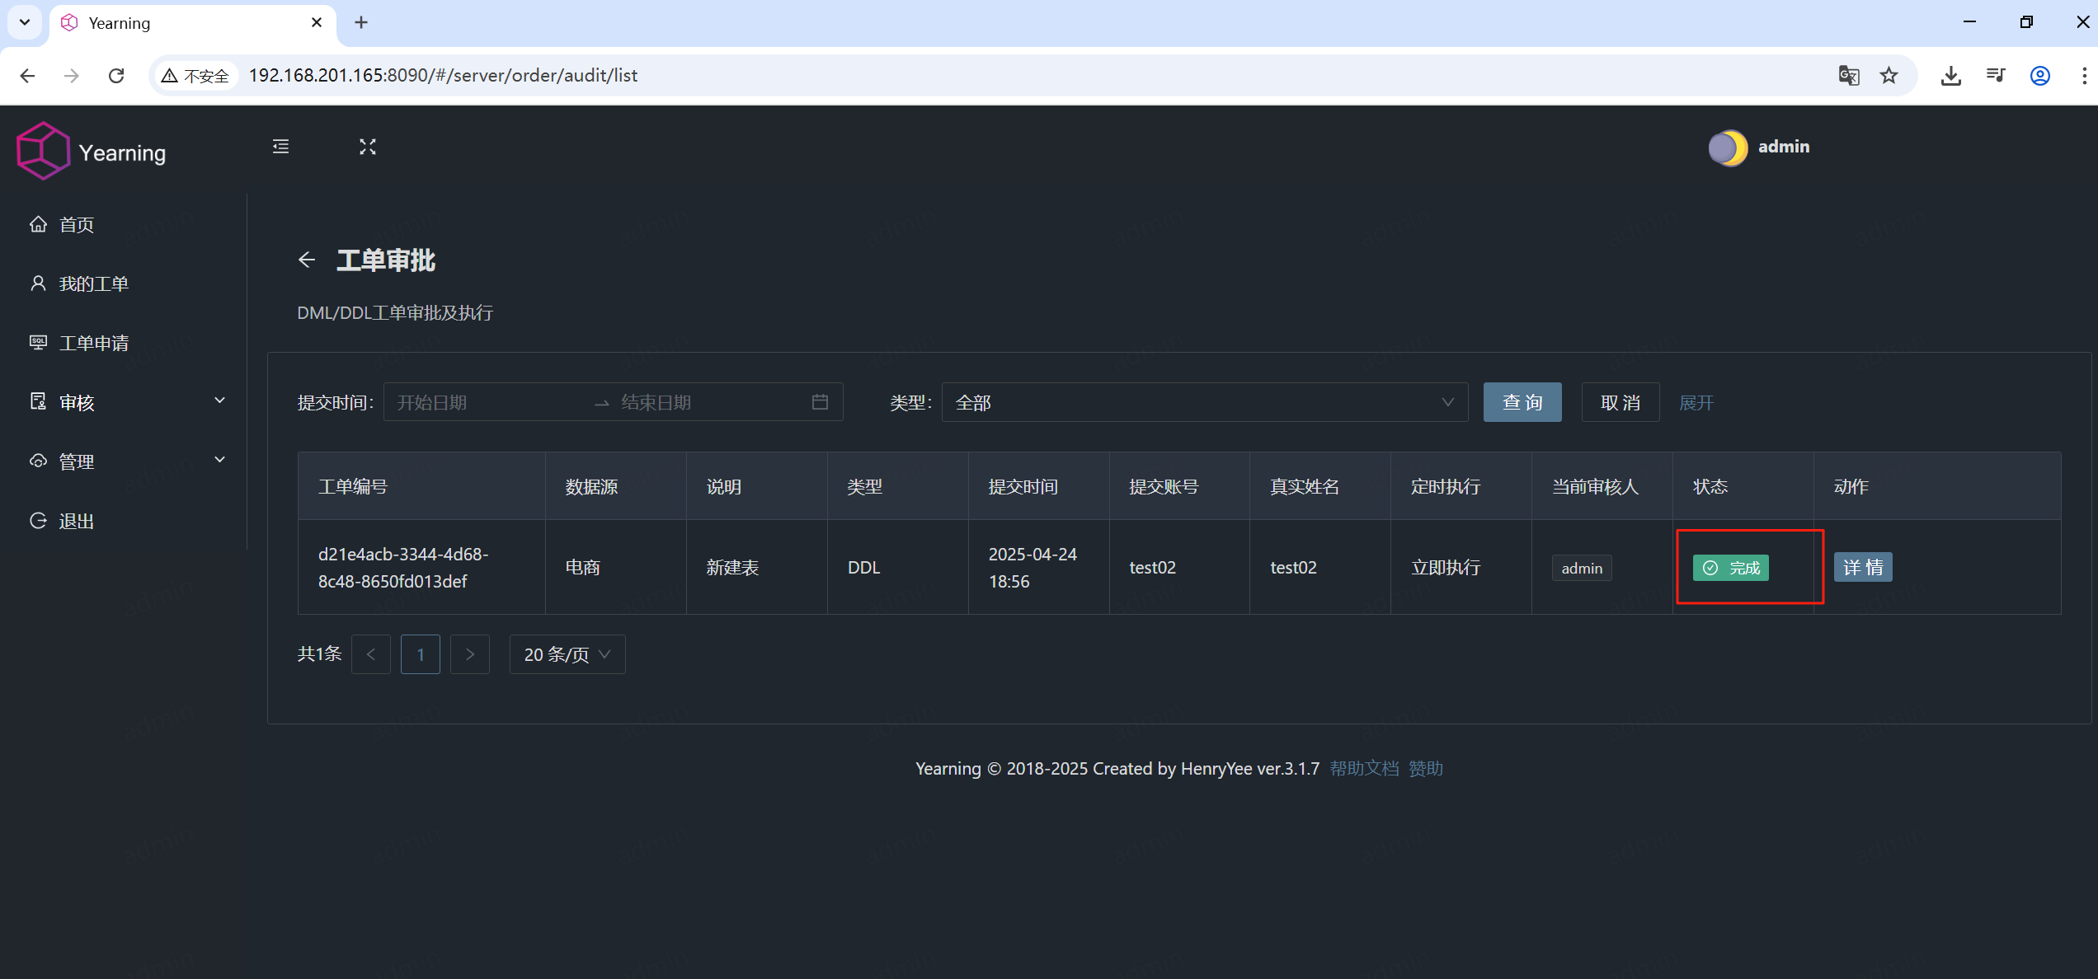This screenshot has width=2098, height=979.
Task: Toggle dark mode with the moon icon
Action: (x=1729, y=148)
